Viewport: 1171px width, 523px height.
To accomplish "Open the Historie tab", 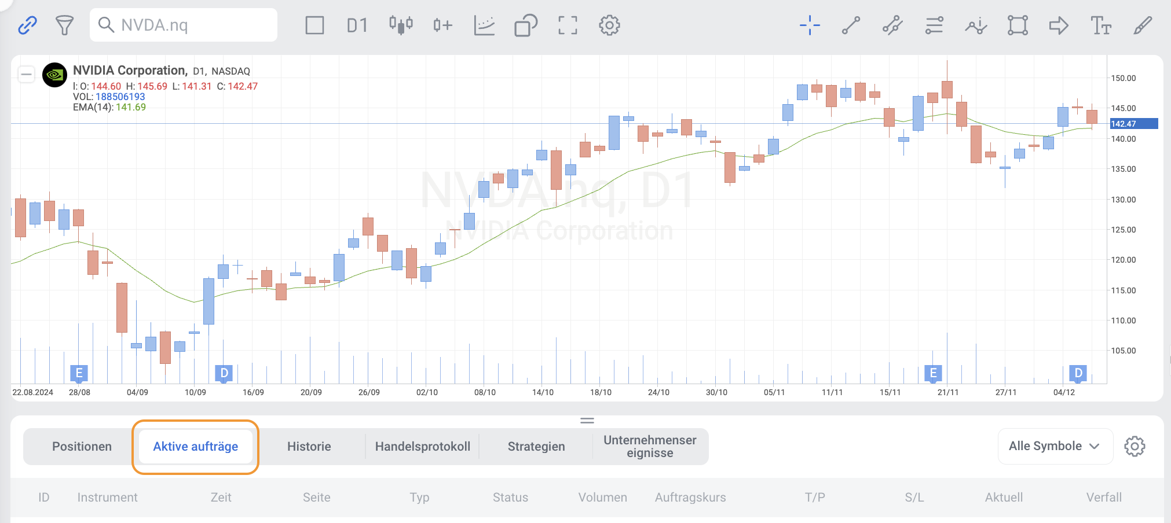I will [x=309, y=447].
